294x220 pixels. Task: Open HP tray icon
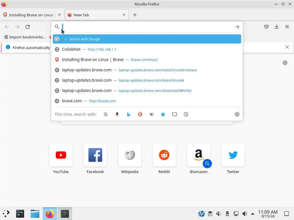201,214
